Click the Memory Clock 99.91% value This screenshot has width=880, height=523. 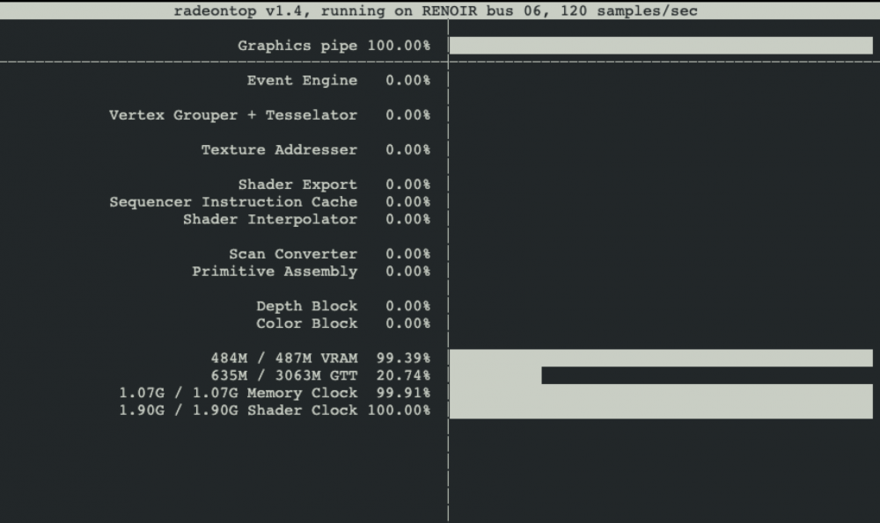404,393
